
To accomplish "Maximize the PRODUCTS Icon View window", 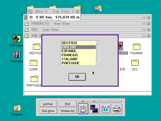I will pyautogui.click(x=149, y=24).
